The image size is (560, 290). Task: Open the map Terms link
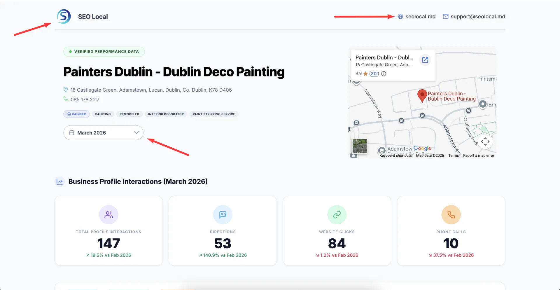pos(454,156)
